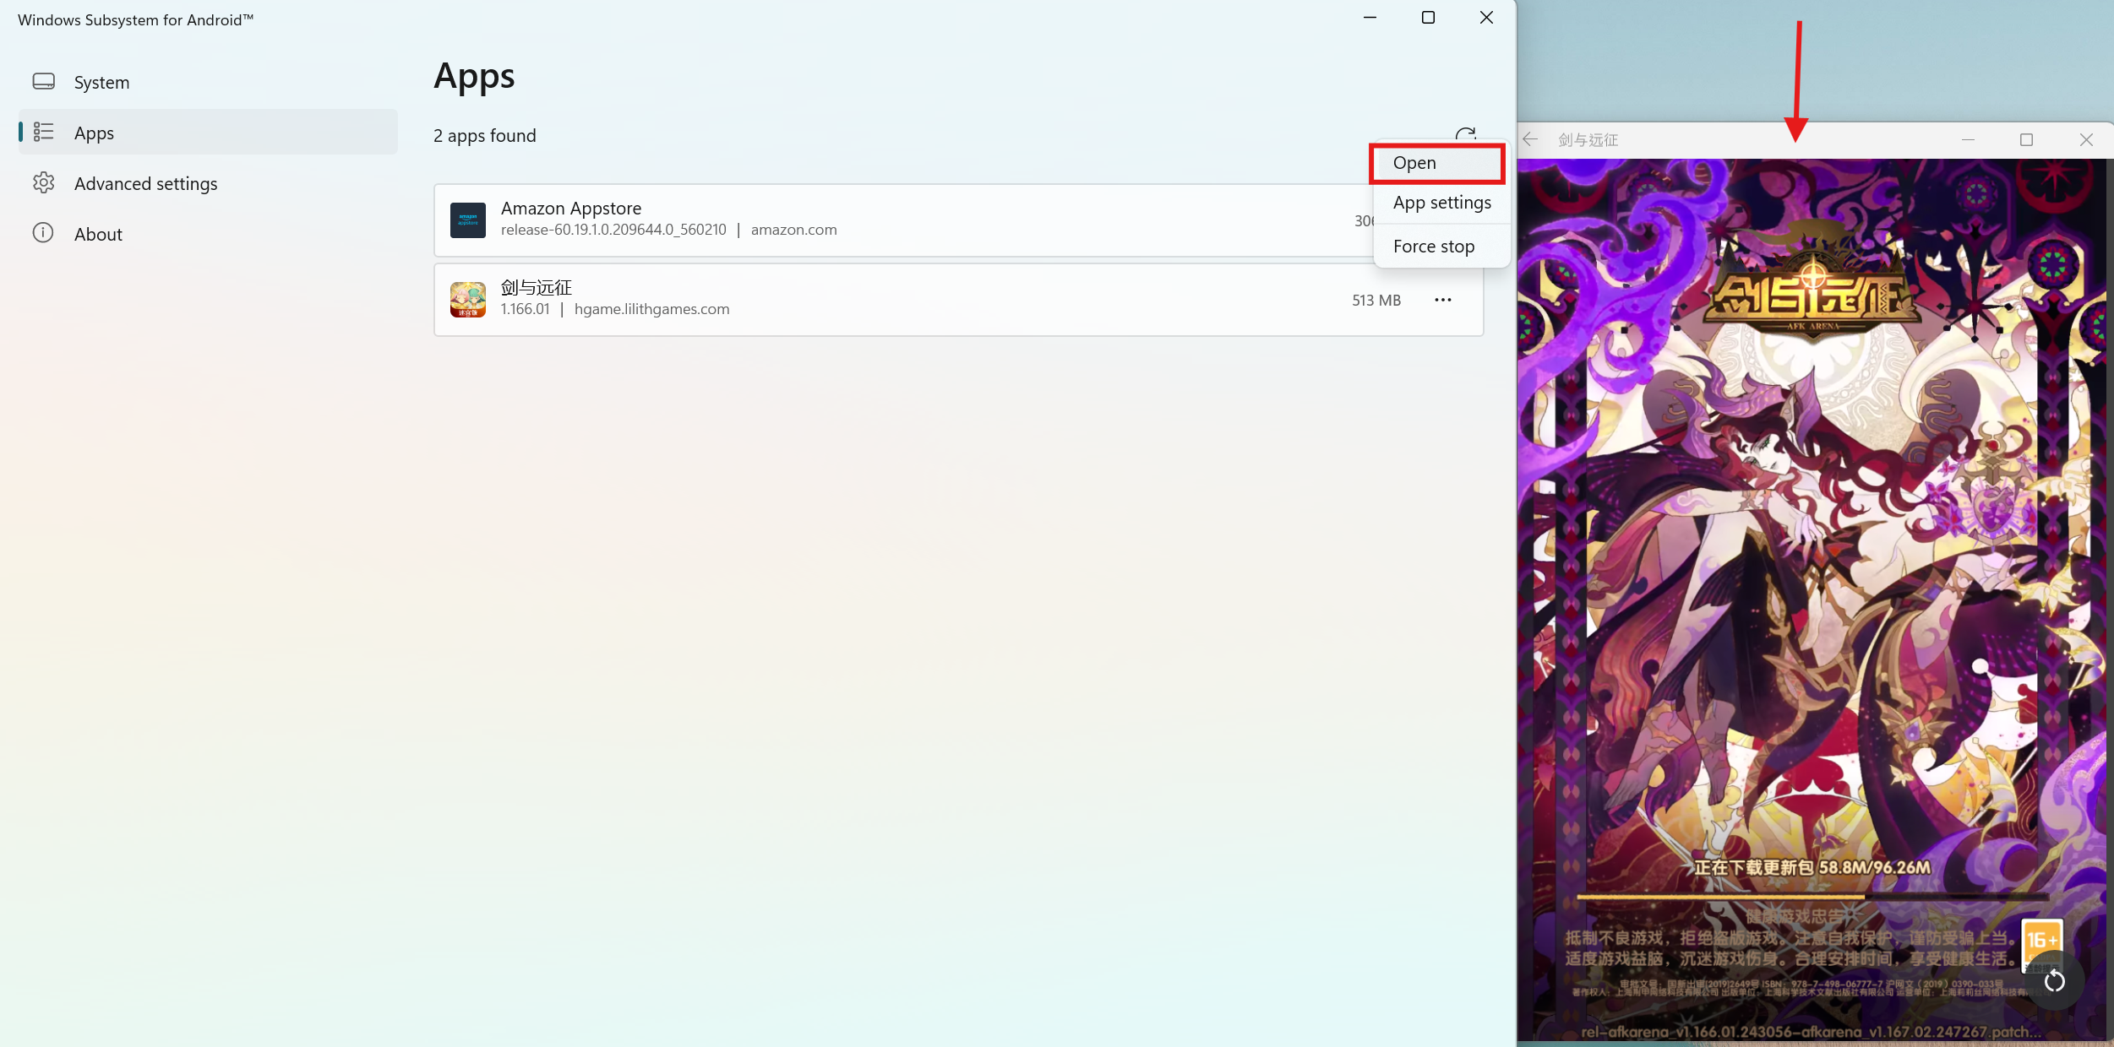Click the 16+ age rating badge
The width and height of the screenshot is (2114, 1047).
pyautogui.click(x=2041, y=940)
